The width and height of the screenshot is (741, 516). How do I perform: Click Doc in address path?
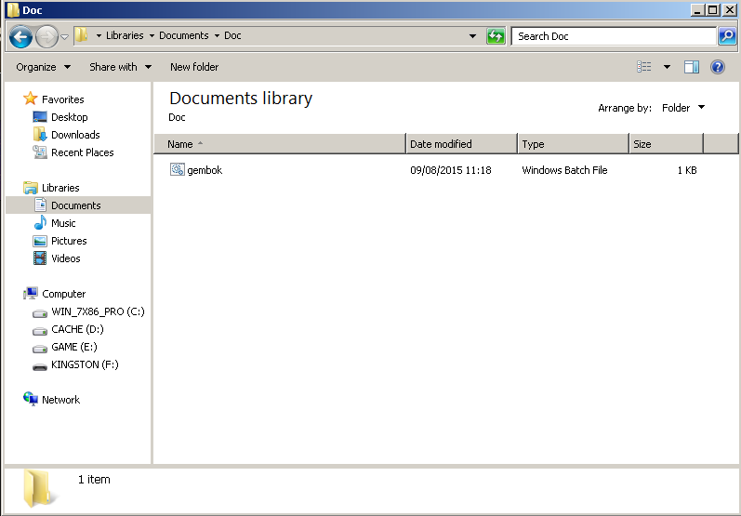(x=232, y=35)
